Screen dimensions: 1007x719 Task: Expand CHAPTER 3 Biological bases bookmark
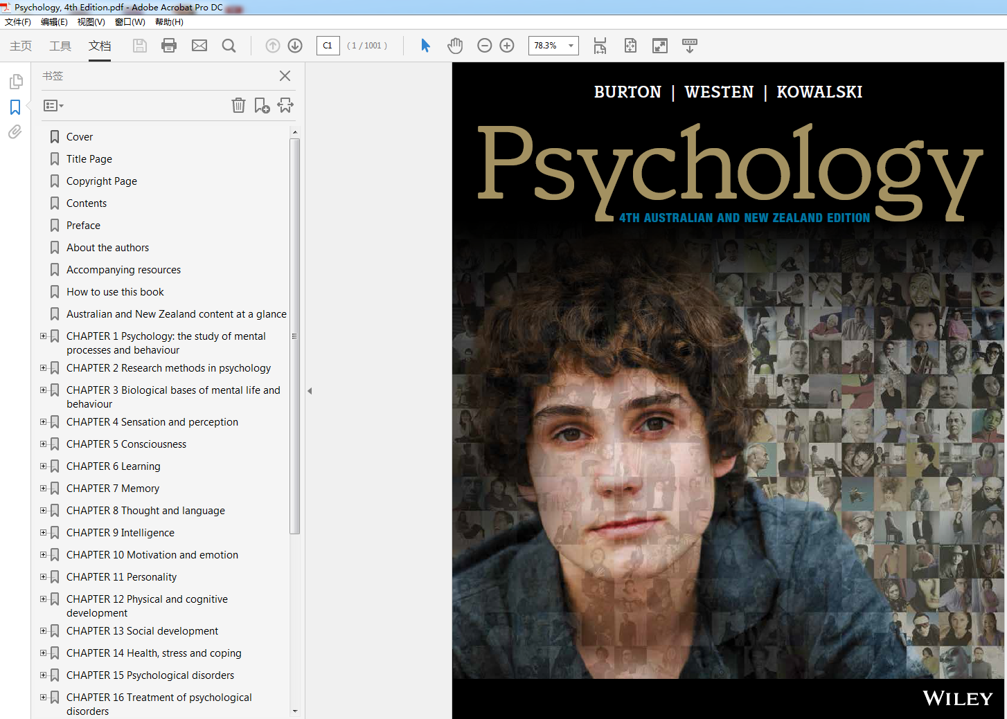tap(43, 390)
